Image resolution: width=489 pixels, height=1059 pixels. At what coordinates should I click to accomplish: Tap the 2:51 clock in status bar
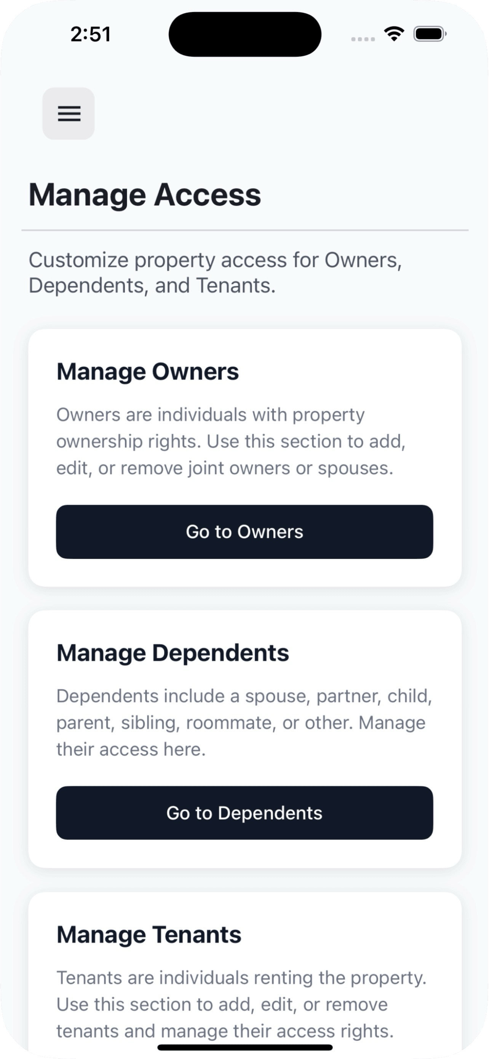pyautogui.click(x=91, y=34)
